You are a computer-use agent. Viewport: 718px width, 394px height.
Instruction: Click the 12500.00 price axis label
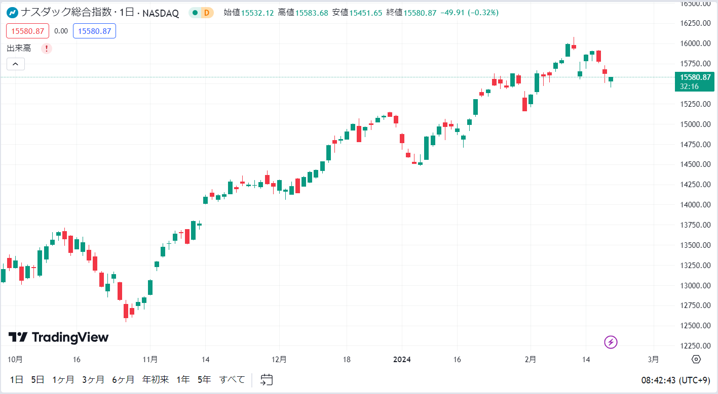click(x=695, y=326)
